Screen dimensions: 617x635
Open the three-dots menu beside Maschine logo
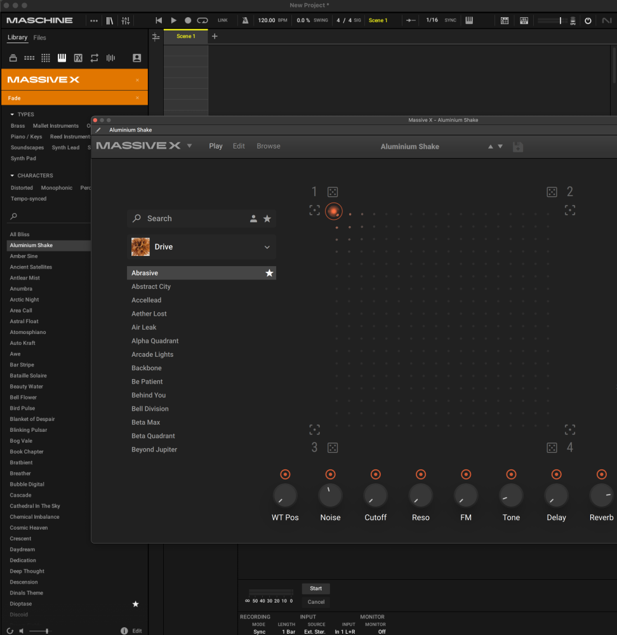(x=94, y=20)
